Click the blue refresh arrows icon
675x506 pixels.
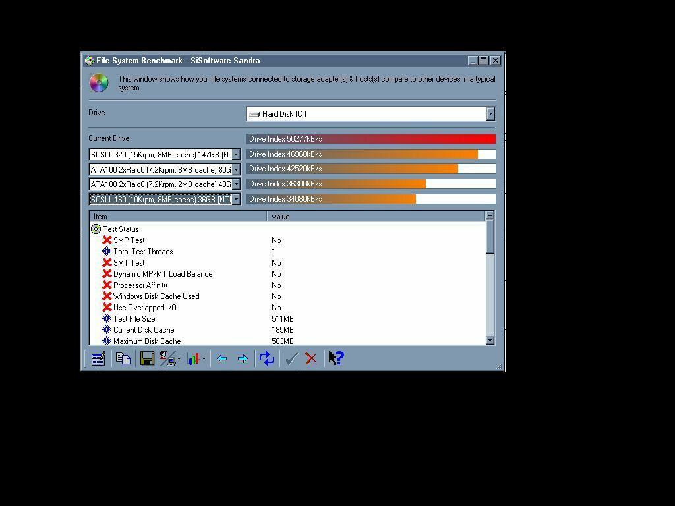pos(267,358)
